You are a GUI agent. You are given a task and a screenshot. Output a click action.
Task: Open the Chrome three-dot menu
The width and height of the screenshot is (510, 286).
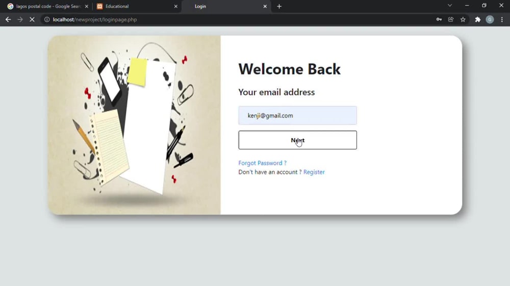tap(502, 19)
